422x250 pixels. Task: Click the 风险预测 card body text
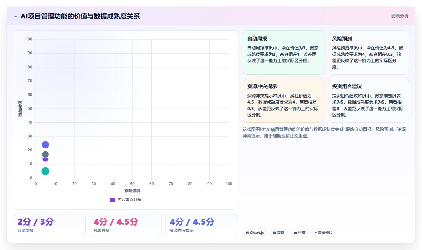point(368,57)
